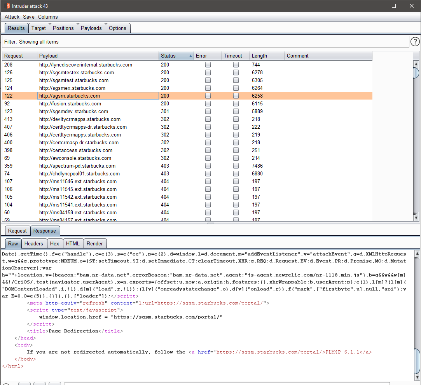Open the HTML response view tab
Viewport: 421px width, 385px height.
pyautogui.click(x=73, y=244)
